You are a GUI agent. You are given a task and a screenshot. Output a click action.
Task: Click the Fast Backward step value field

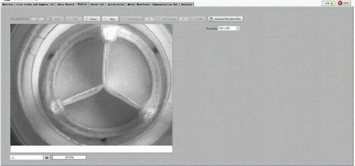tap(149, 19)
